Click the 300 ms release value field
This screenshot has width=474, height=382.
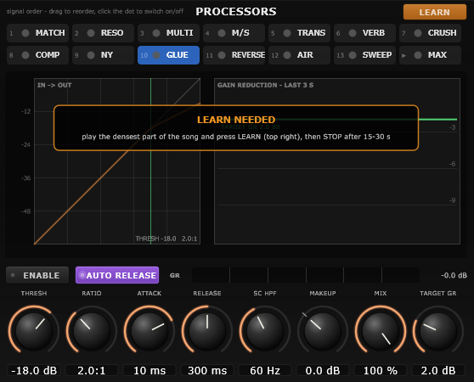click(x=207, y=370)
